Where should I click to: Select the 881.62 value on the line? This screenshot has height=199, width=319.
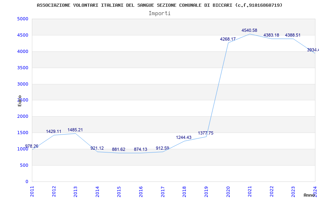tap(118, 150)
